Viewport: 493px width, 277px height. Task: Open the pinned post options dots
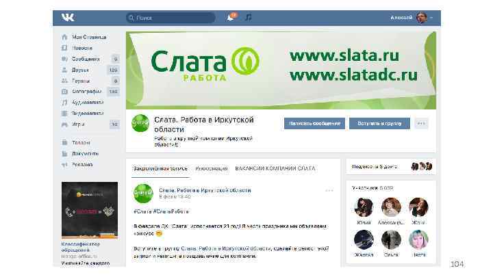click(x=329, y=190)
